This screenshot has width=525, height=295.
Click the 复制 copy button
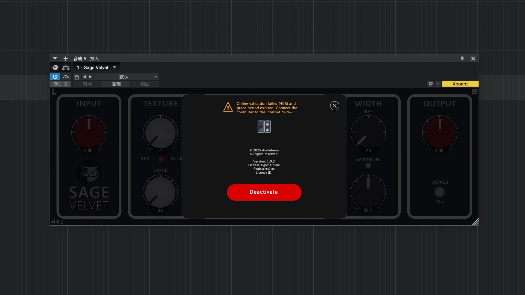[x=116, y=84]
